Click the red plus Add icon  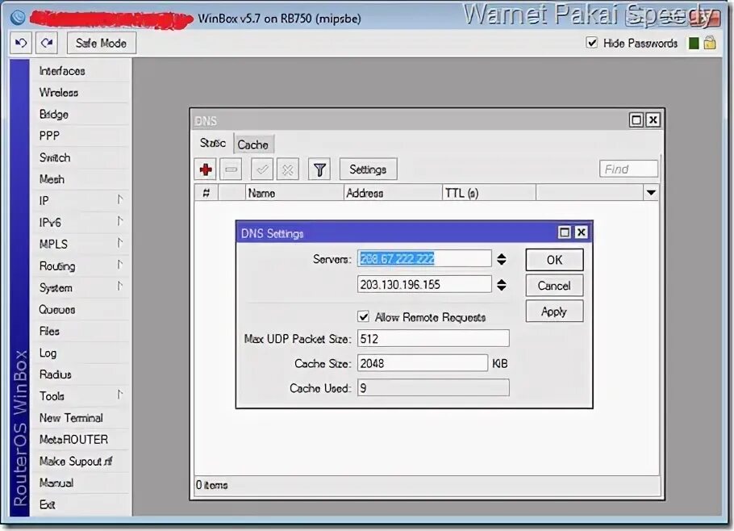[206, 169]
